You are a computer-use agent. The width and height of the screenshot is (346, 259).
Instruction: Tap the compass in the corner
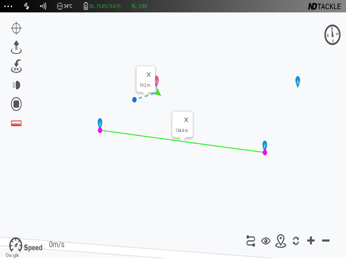[x=332, y=35]
